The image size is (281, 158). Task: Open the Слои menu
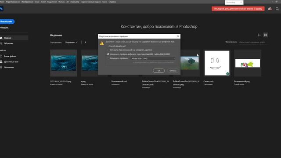37,2
